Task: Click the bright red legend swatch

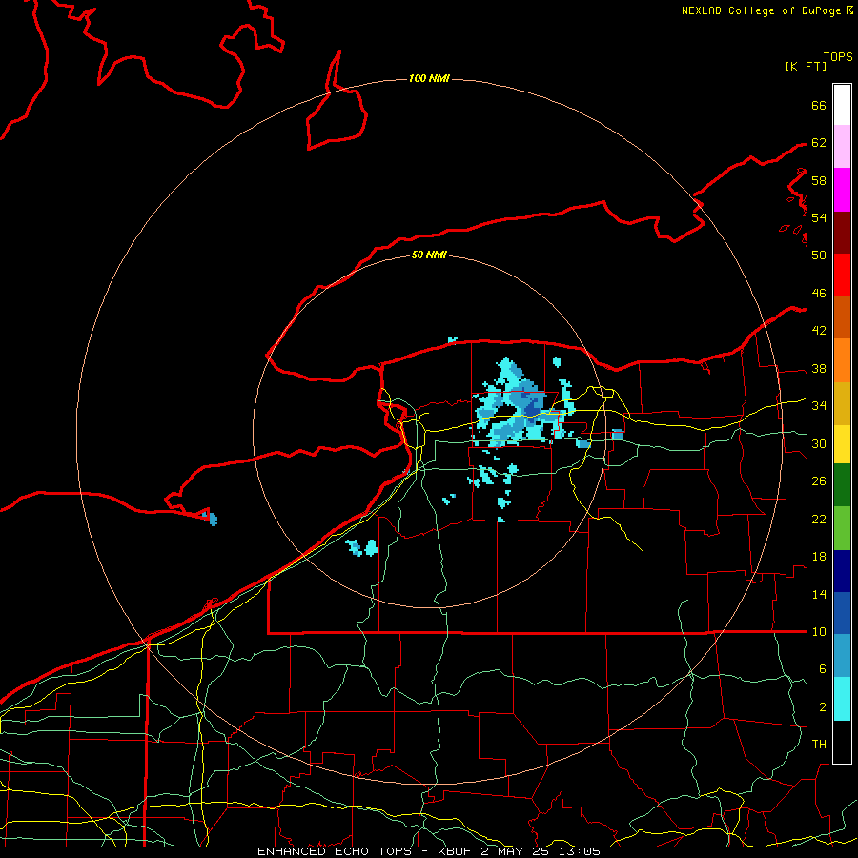Action: click(x=842, y=275)
